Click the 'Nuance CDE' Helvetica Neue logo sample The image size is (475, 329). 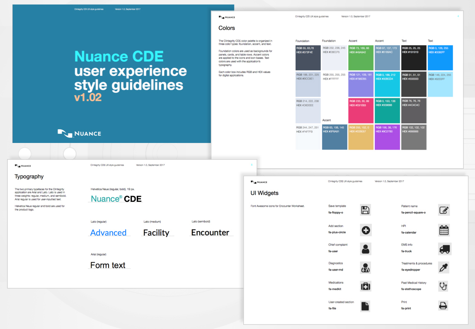click(116, 199)
